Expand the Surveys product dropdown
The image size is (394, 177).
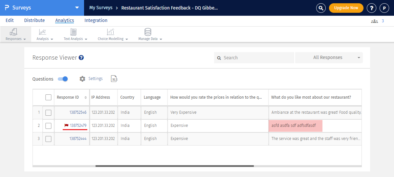(x=77, y=8)
